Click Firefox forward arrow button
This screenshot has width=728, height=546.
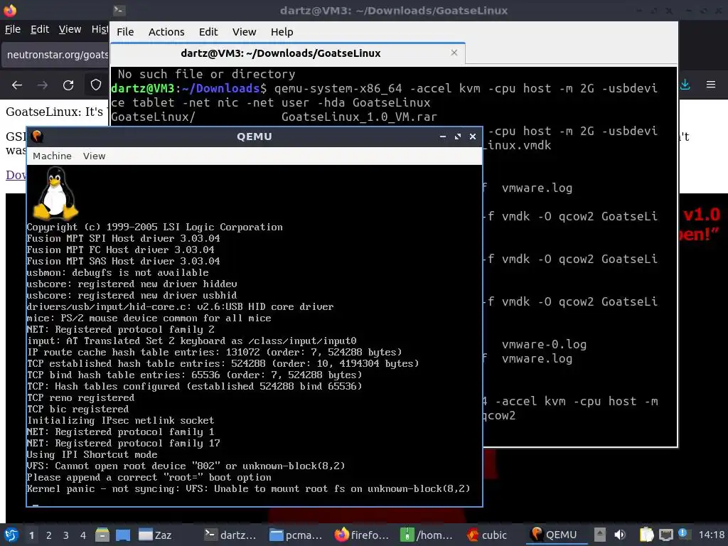point(42,85)
